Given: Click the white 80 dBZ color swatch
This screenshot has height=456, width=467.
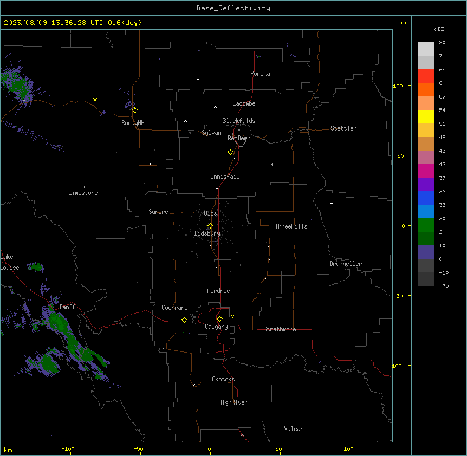Looking at the screenshot, I should click(x=426, y=49).
